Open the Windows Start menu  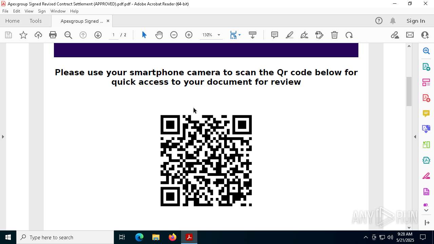[x=8, y=237]
